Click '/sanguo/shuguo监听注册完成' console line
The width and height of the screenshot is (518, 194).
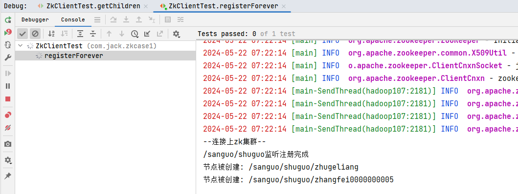pyautogui.click(x=256, y=155)
